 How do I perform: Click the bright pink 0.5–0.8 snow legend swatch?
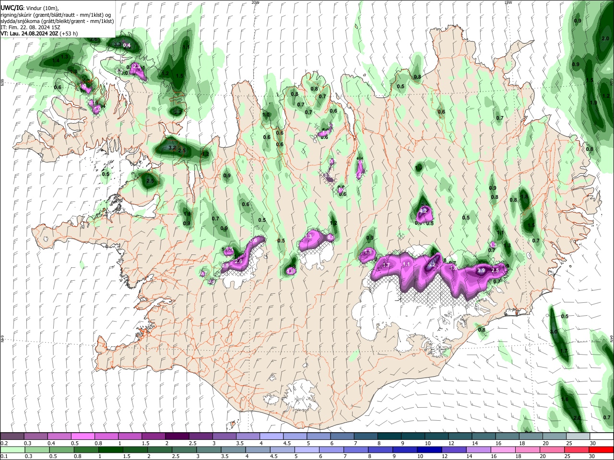tap(83, 437)
